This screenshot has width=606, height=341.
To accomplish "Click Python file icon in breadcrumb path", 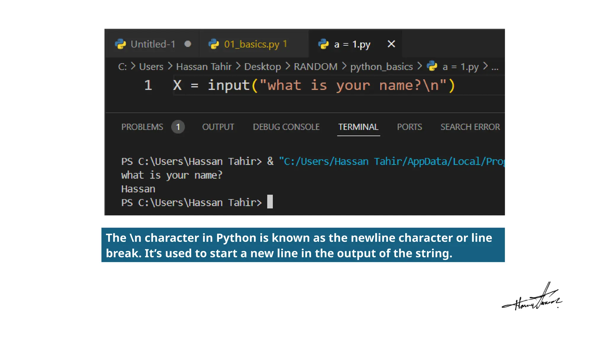I will click(x=432, y=66).
